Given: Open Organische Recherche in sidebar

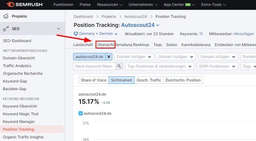Looking at the screenshot, I should (x=23, y=73).
